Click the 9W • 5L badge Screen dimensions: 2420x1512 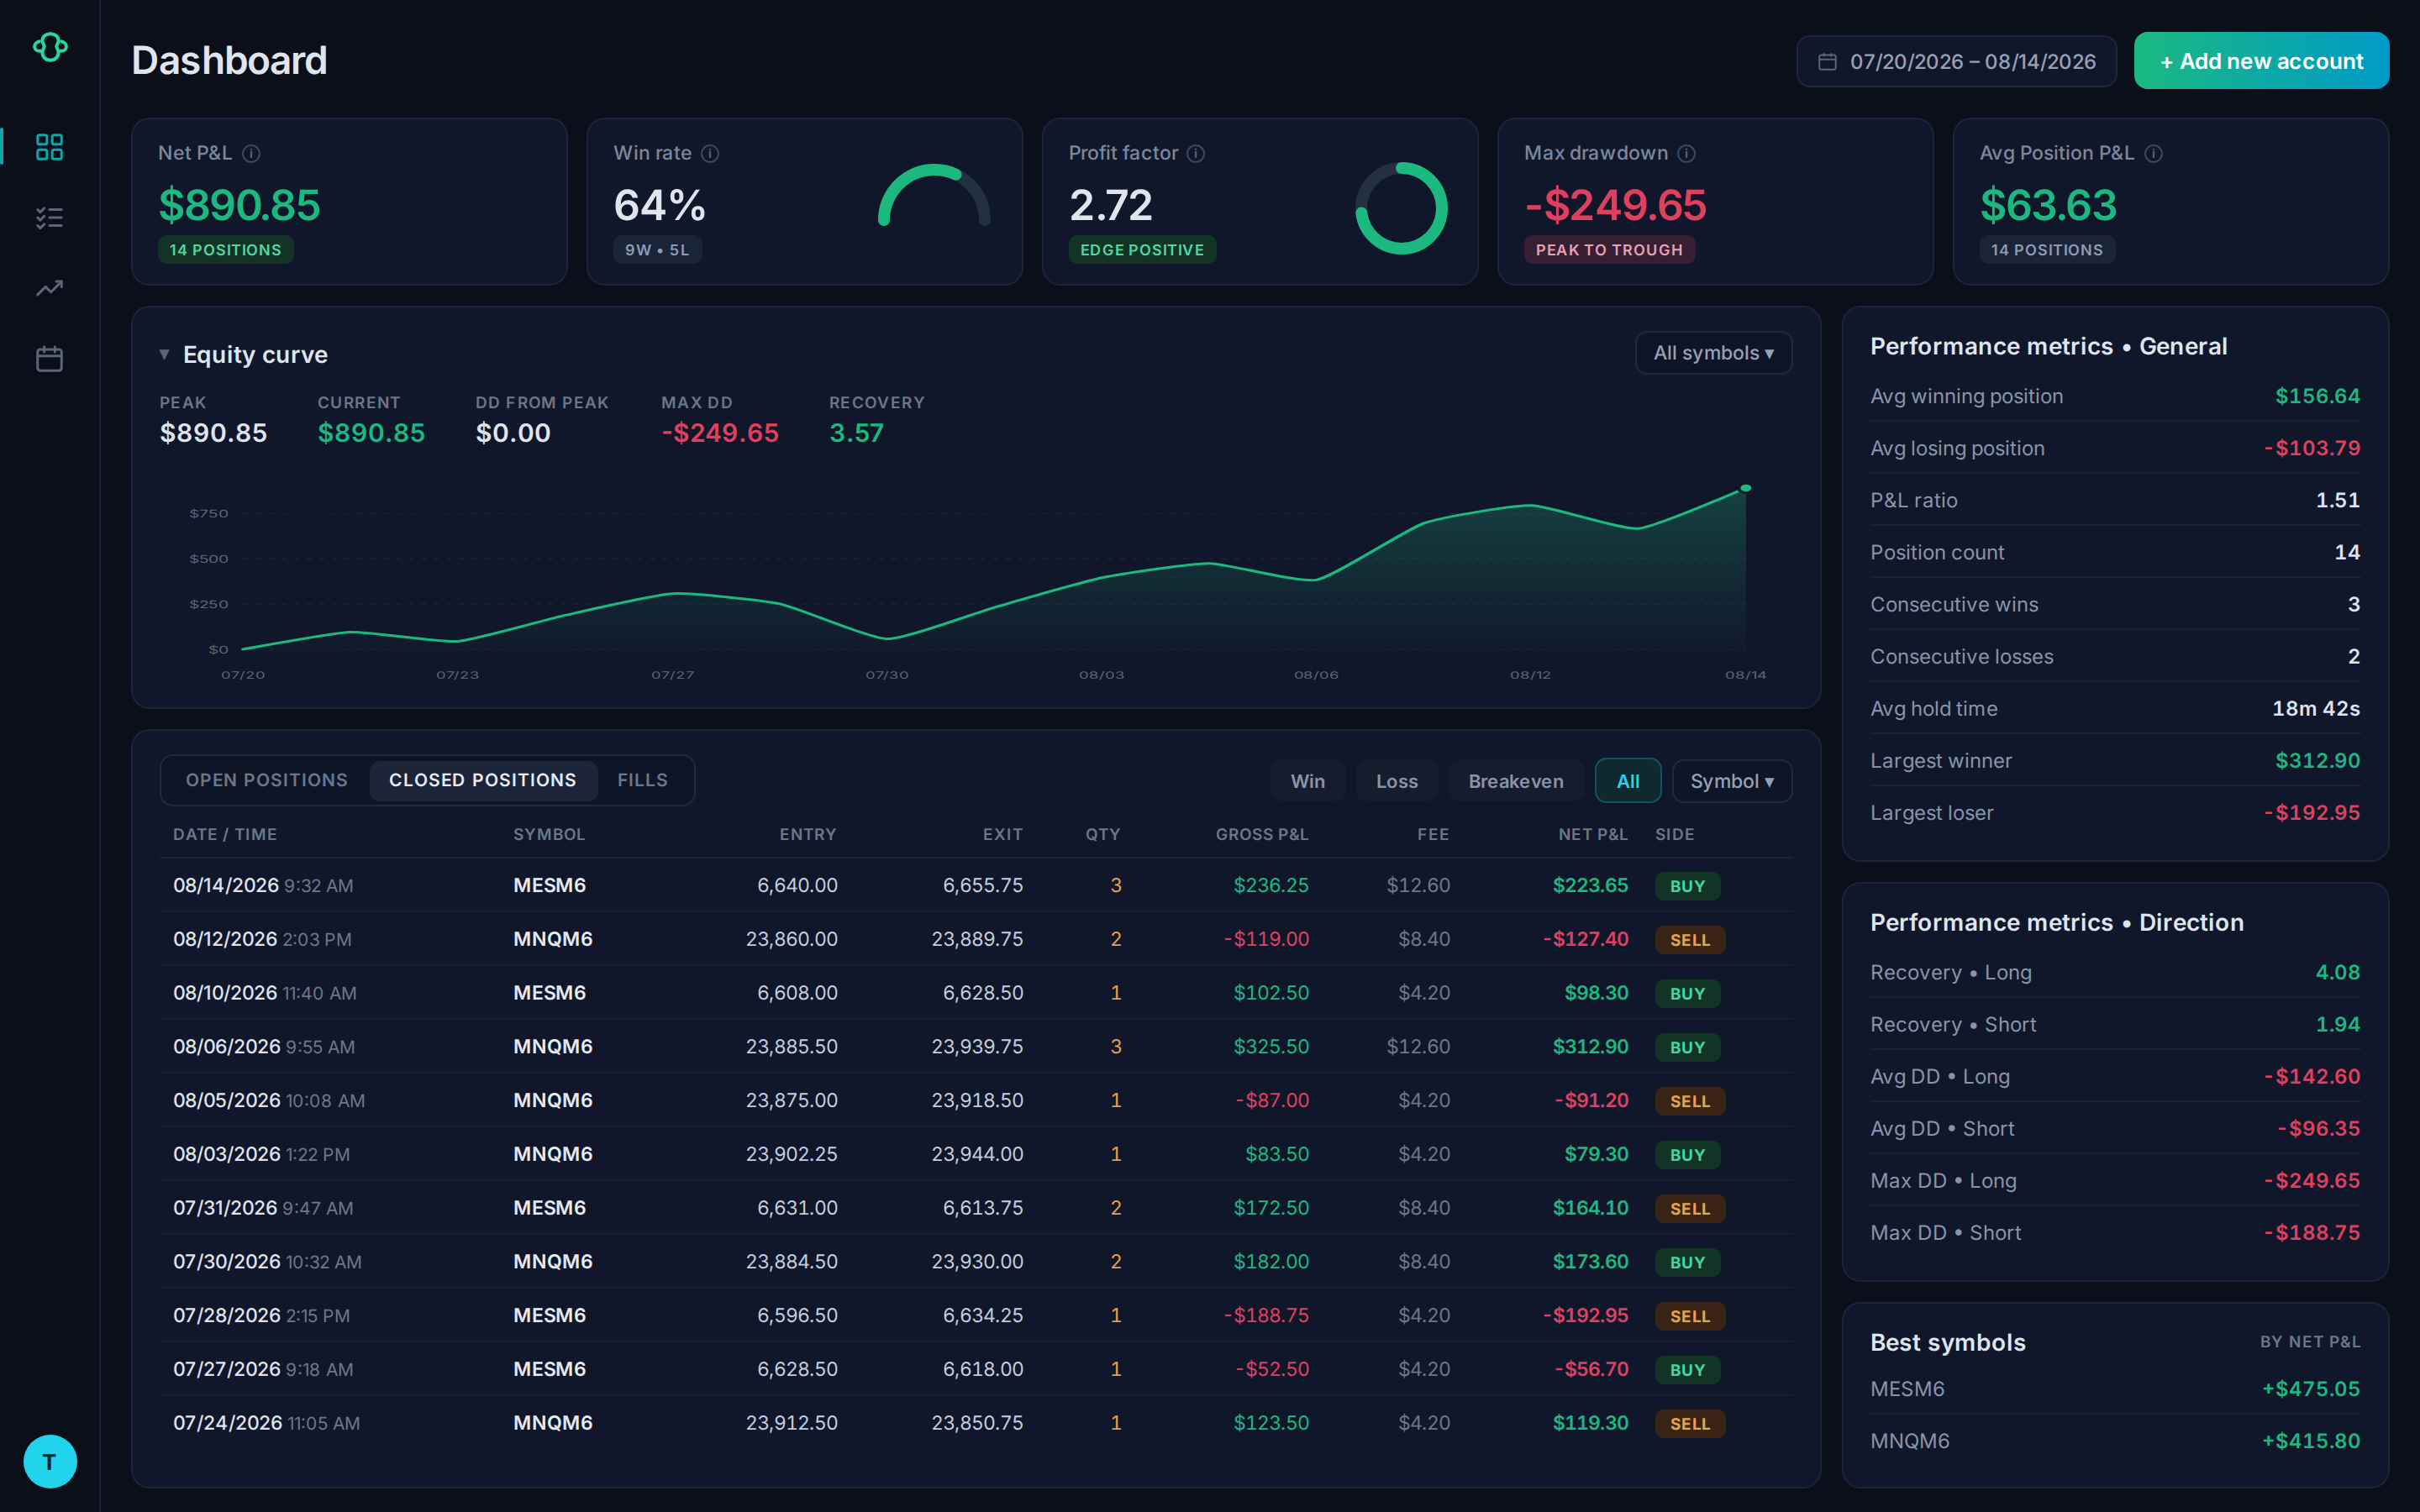[x=657, y=250]
